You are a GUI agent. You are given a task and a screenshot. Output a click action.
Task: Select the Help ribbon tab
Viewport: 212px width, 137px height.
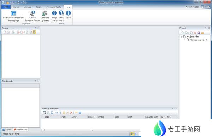[x=68, y=7]
